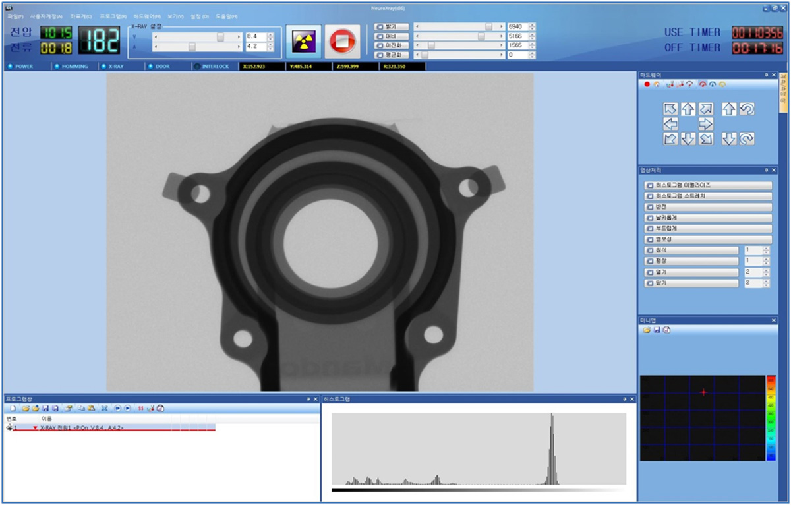Click the radiation X-ray on button
The image size is (791, 505).
[304, 42]
